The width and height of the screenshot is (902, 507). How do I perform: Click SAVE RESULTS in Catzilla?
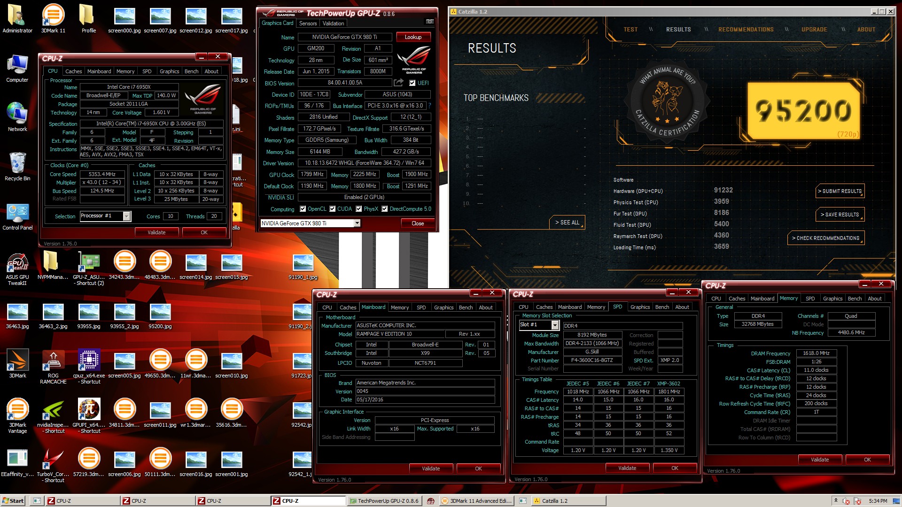pos(840,215)
